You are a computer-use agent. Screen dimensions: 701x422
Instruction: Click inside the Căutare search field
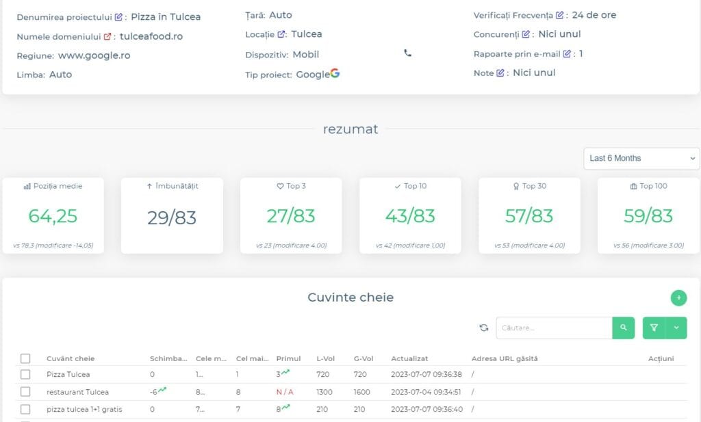click(555, 328)
